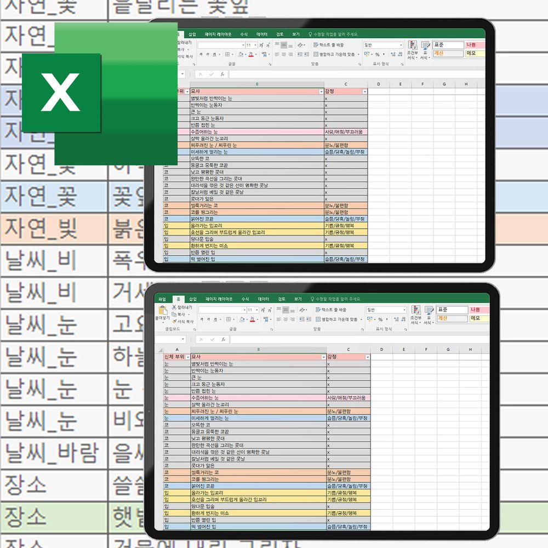This screenshot has width=548, height=548.
Task: Select Bottom Align icon in lower Excel
Action: click(x=293, y=310)
